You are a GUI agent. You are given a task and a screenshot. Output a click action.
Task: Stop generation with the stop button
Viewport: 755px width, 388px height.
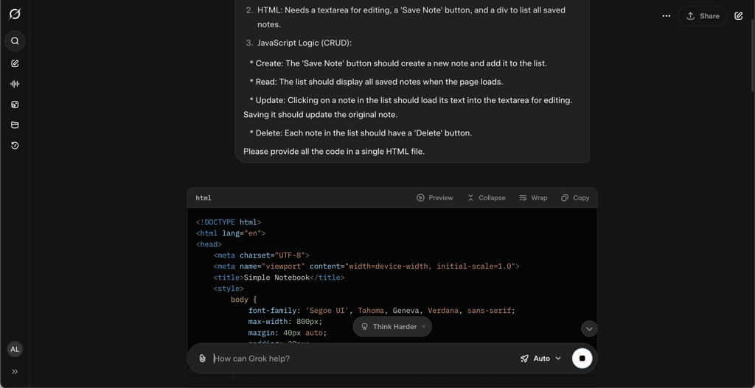click(x=582, y=359)
